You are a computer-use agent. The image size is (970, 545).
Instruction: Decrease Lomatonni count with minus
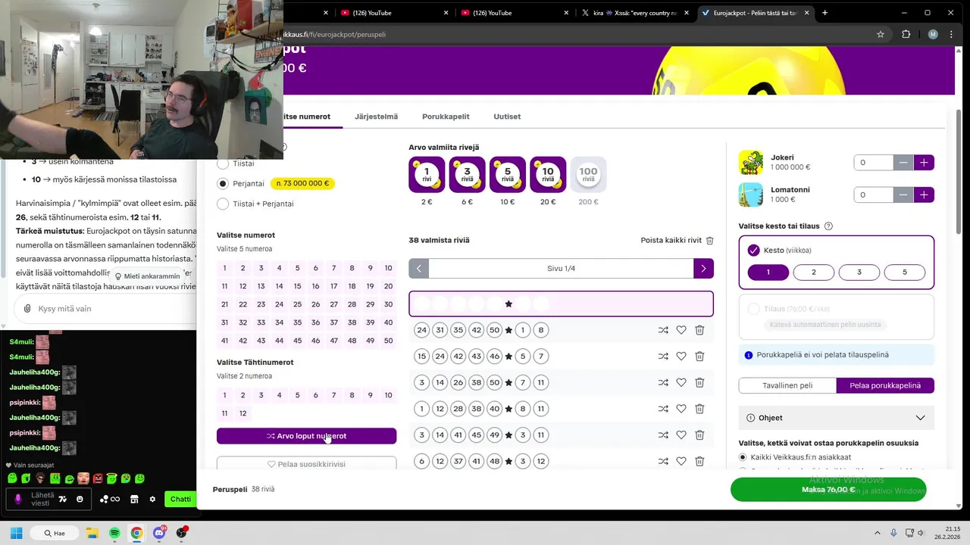point(903,195)
